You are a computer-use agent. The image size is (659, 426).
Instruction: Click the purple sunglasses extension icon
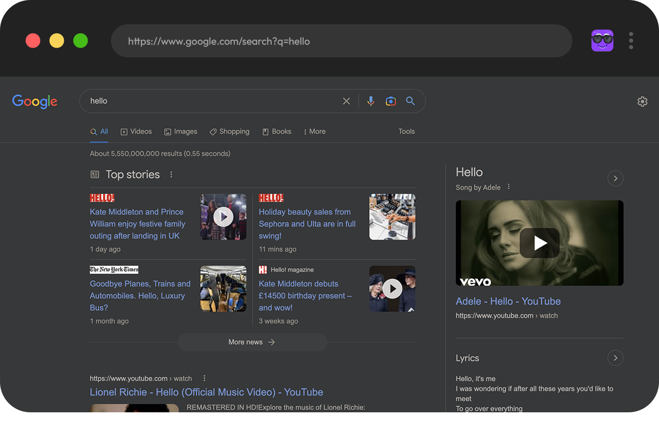click(x=602, y=41)
